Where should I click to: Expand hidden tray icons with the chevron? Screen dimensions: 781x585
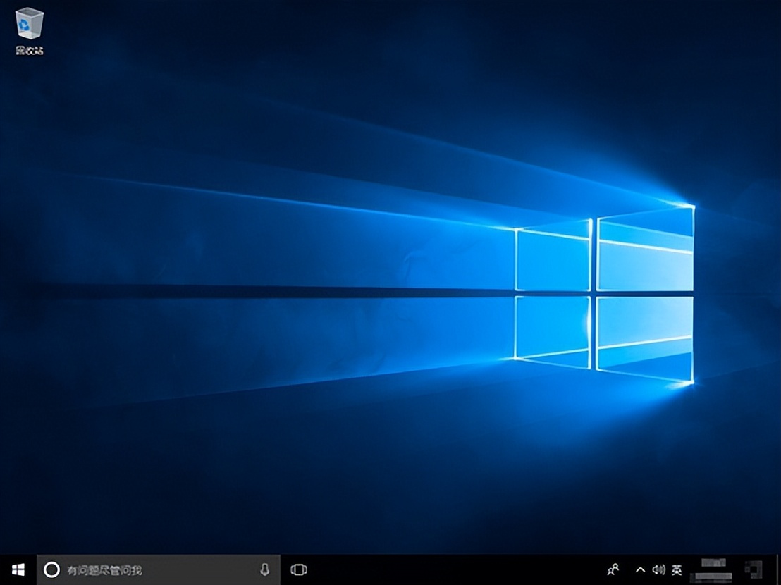pos(640,569)
